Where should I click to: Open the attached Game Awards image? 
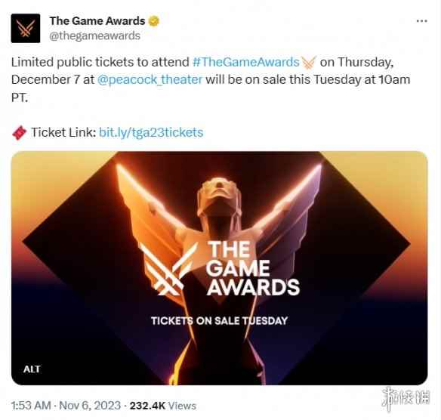[220, 268]
